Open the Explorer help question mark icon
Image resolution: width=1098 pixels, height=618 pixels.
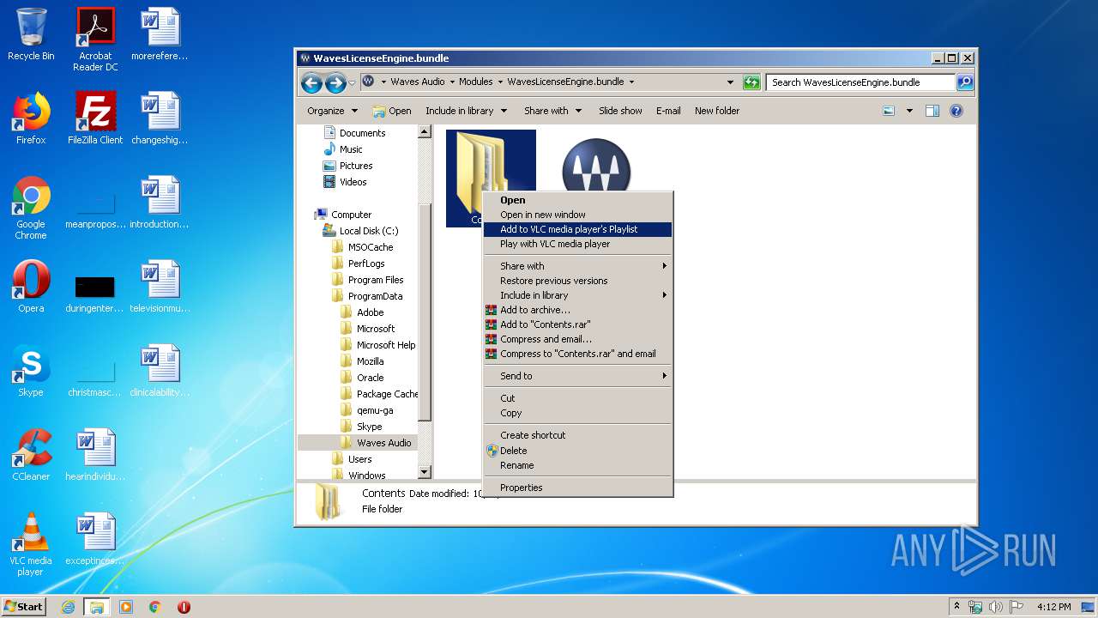(956, 111)
